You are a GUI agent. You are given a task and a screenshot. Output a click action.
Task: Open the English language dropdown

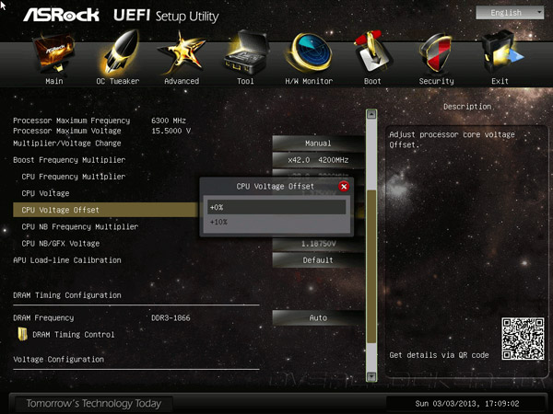pos(510,13)
